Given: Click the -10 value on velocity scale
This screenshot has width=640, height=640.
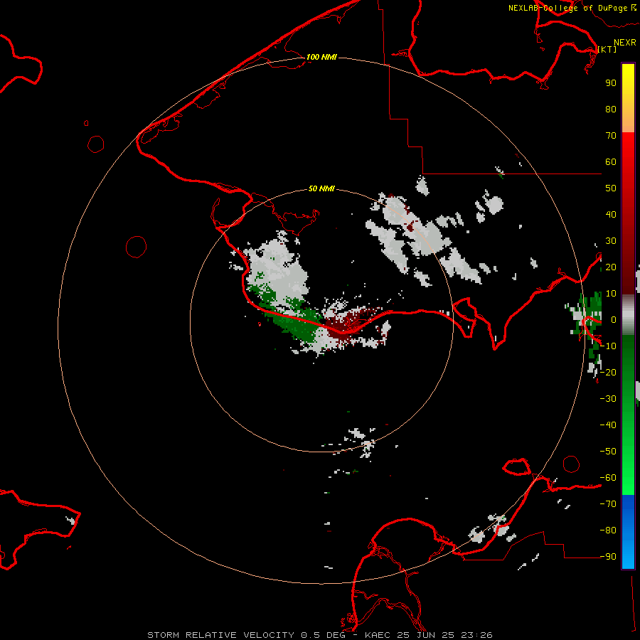Looking at the screenshot, I should point(608,346).
